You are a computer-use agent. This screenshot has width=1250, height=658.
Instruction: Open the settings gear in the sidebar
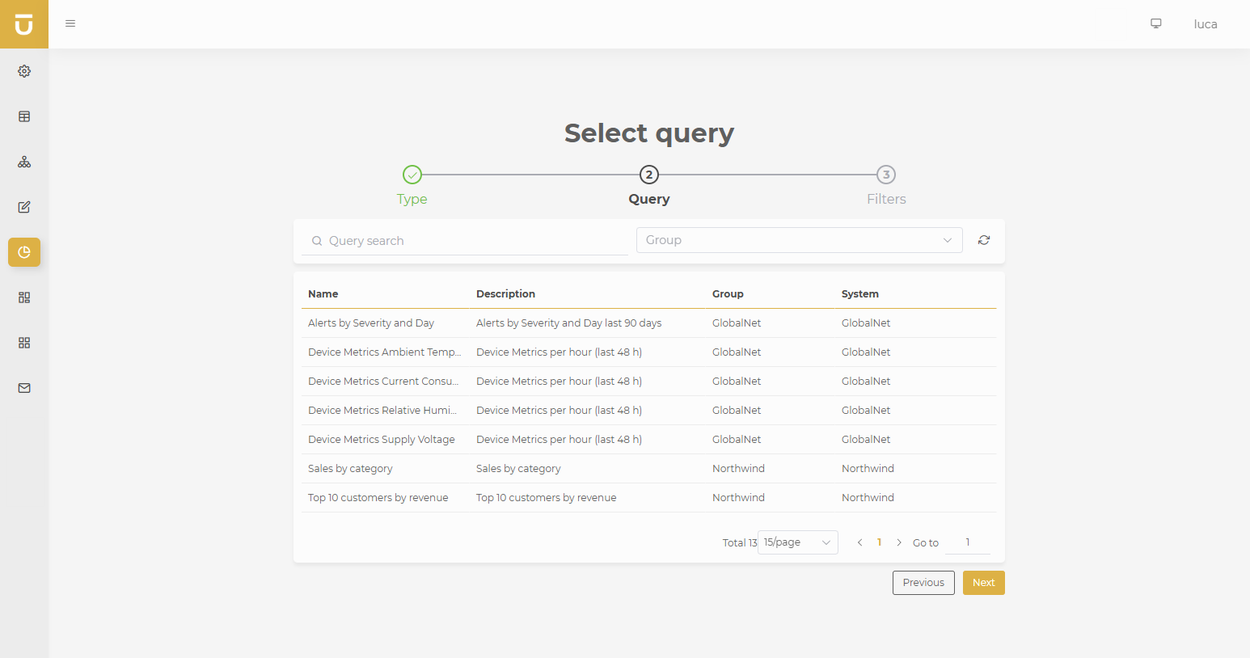tap(24, 71)
